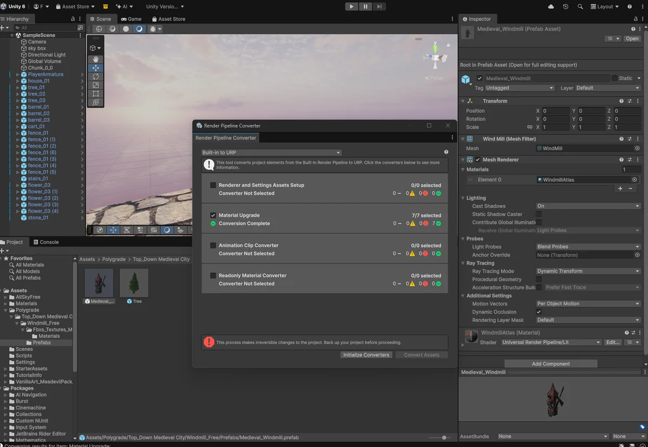Adjust the project thumbnail size slider
Image resolution: width=648 pixels, height=447 pixels.
pyautogui.click(x=444, y=438)
